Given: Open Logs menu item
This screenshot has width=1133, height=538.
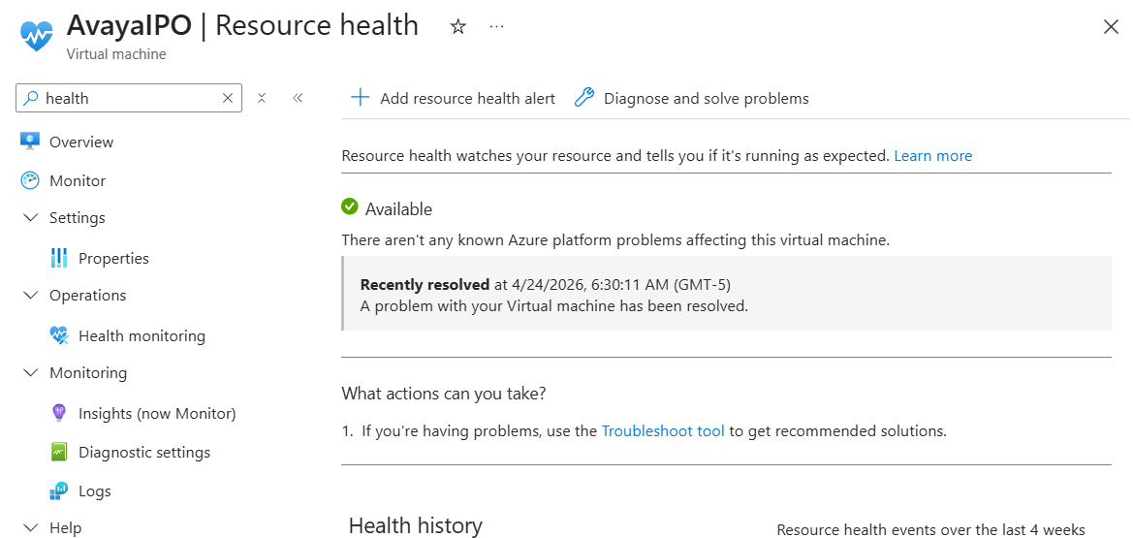Looking at the screenshot, I should pos(95,491).
